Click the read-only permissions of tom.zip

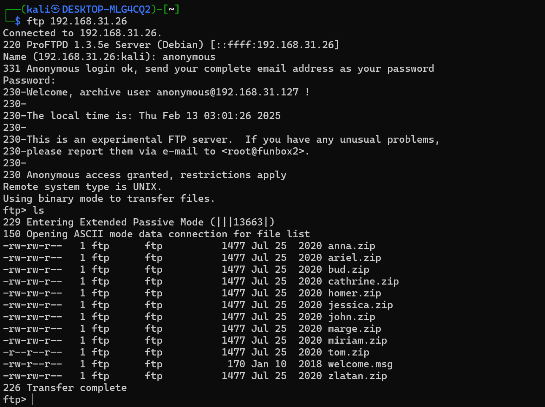tap(33, 352)
